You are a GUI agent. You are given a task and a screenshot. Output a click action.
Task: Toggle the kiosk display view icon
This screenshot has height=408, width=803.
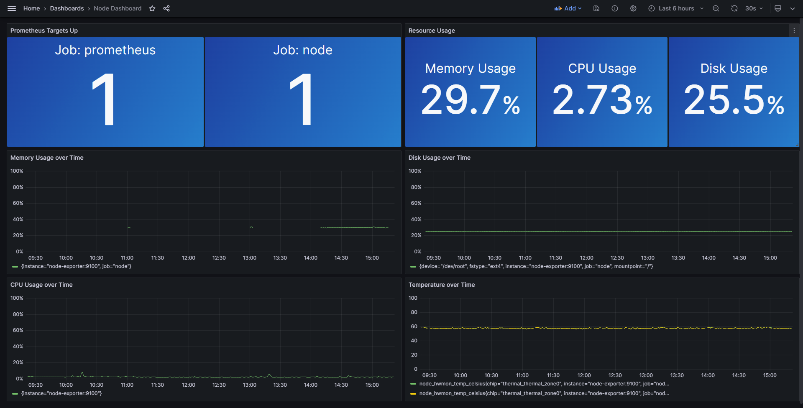778,8
